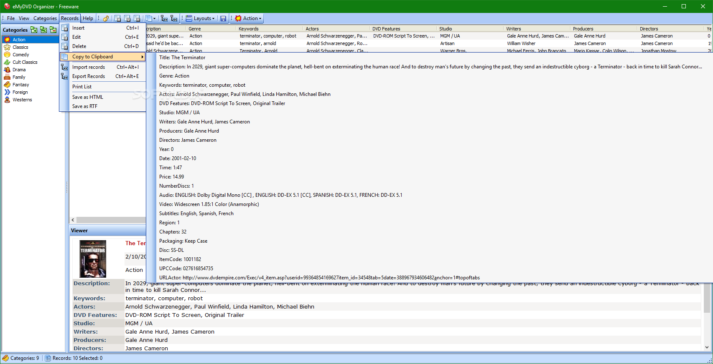
Task: Click the Insert record toolbar icon
Action: 118,18
